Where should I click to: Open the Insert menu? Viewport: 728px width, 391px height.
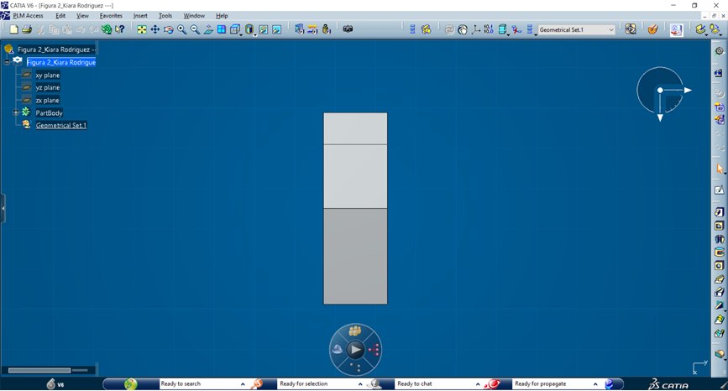click(140, 16)
